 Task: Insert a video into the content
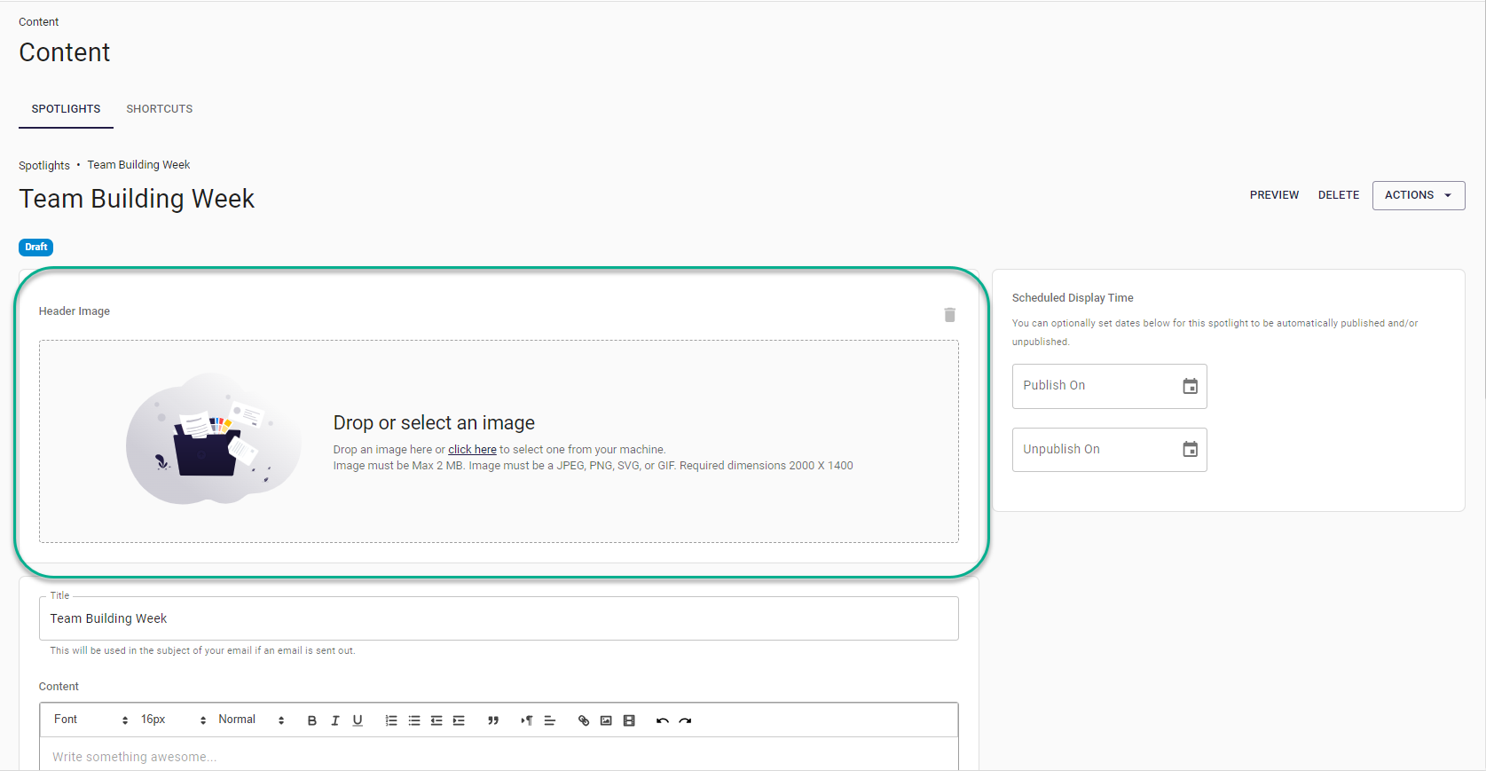pos(629,720)
